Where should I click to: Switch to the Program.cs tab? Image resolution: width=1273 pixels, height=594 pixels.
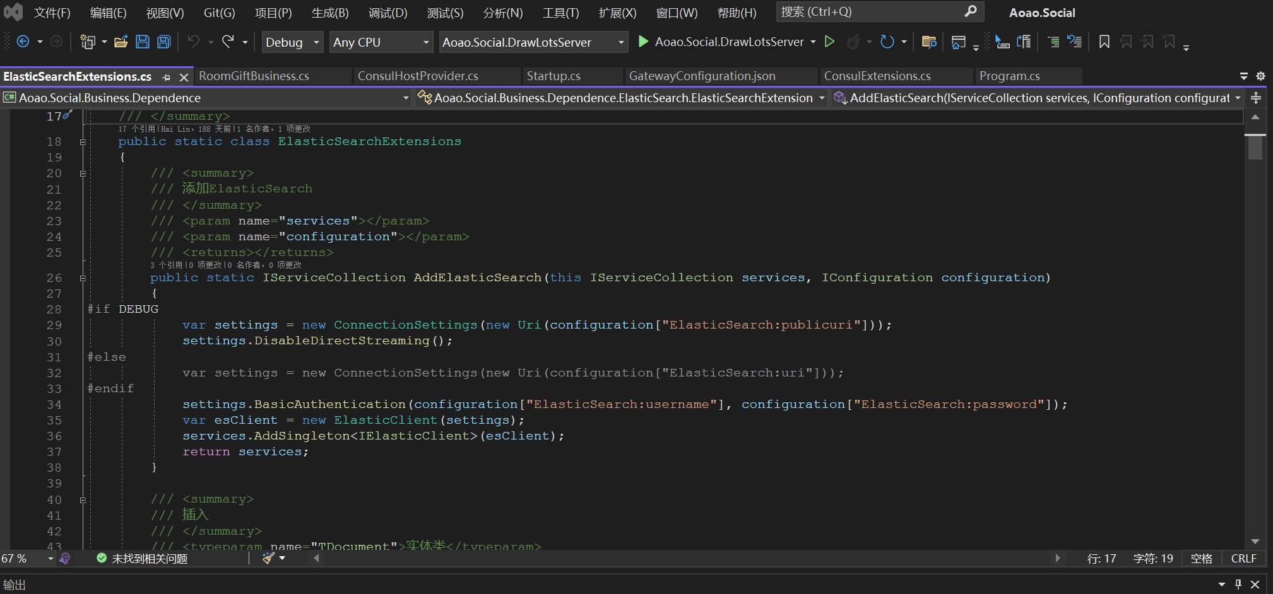click(1009, 76)
